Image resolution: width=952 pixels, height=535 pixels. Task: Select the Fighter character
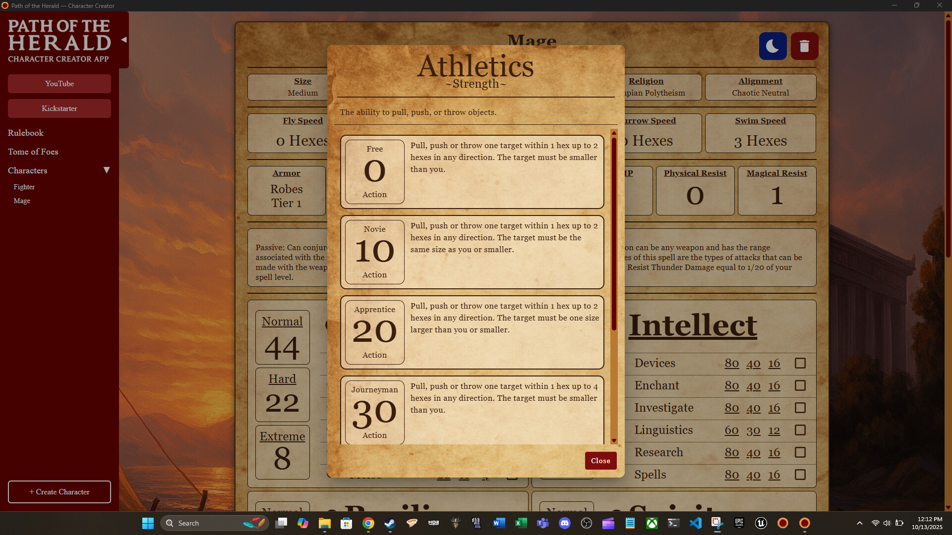(x=24, y=187)
